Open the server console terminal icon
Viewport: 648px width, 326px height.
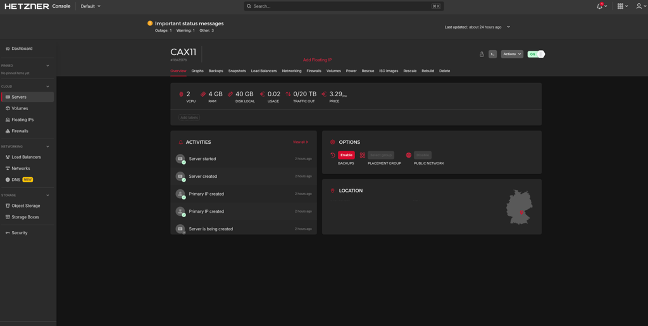pyautogui.click(x=492, y=54)
